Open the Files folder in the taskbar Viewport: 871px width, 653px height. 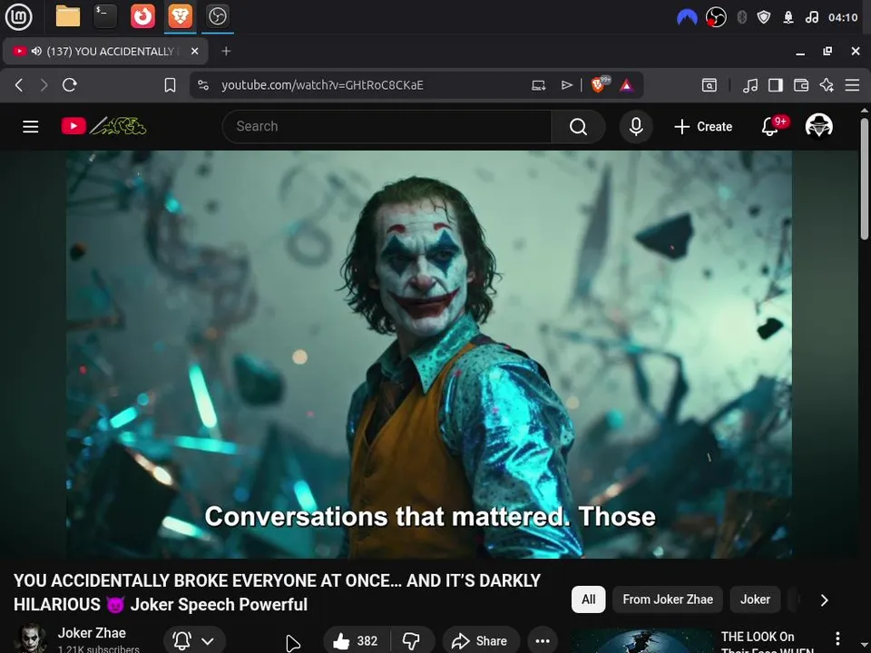(68, 16)
